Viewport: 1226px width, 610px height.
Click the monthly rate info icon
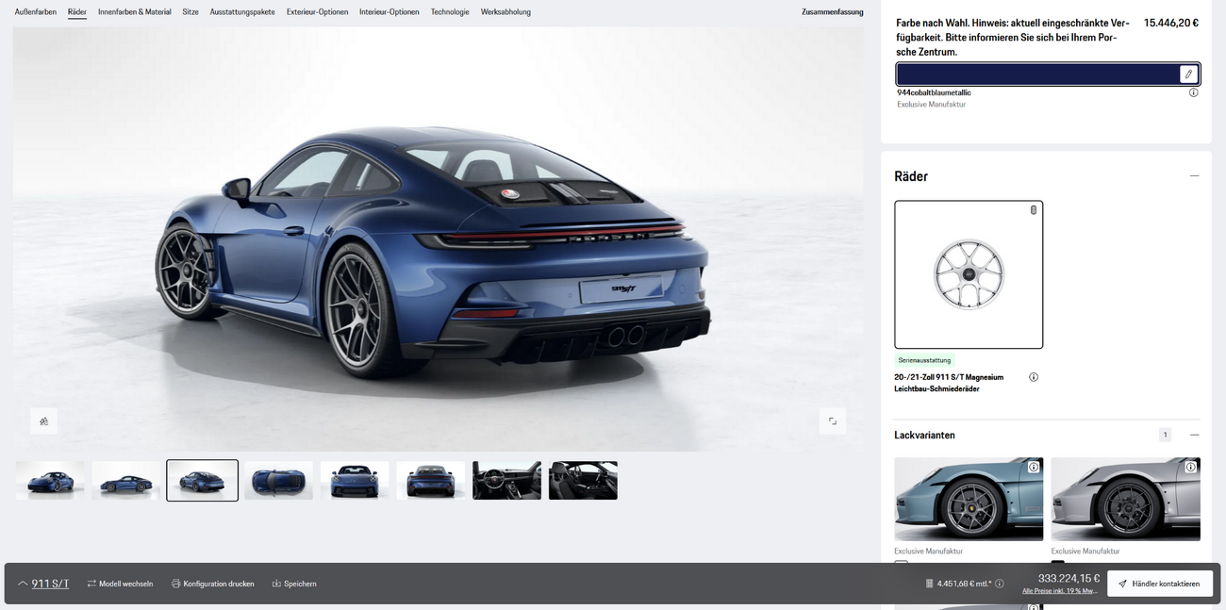pyautogui.click(x=999, y=584)
